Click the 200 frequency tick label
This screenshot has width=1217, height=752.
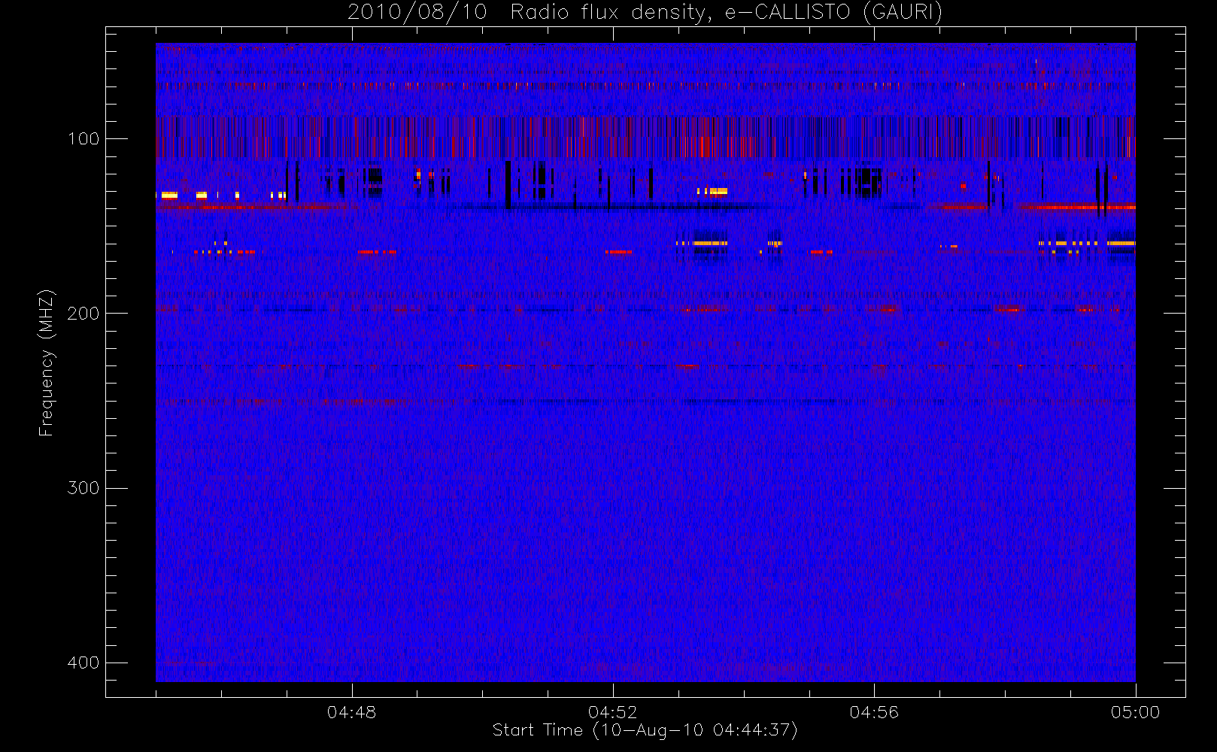83,313
